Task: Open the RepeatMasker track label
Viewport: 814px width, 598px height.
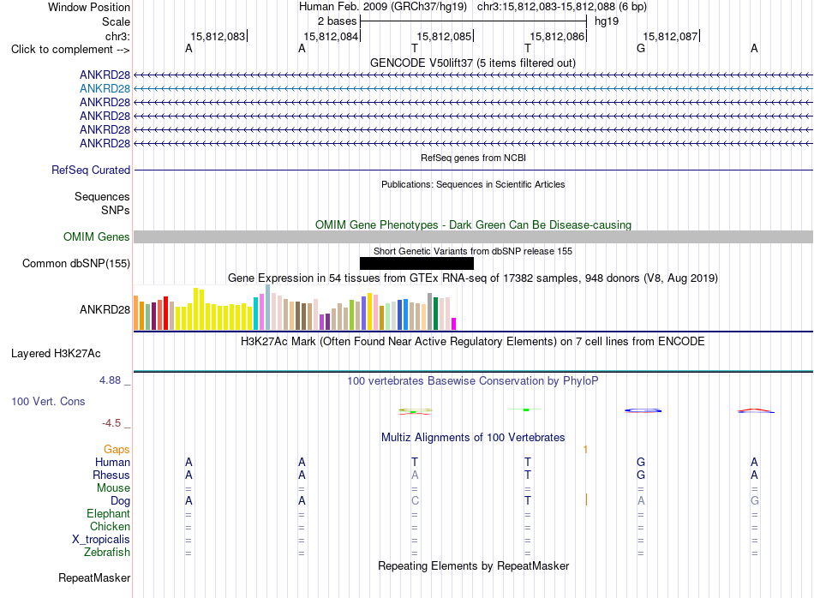Action: coord(94,577)
